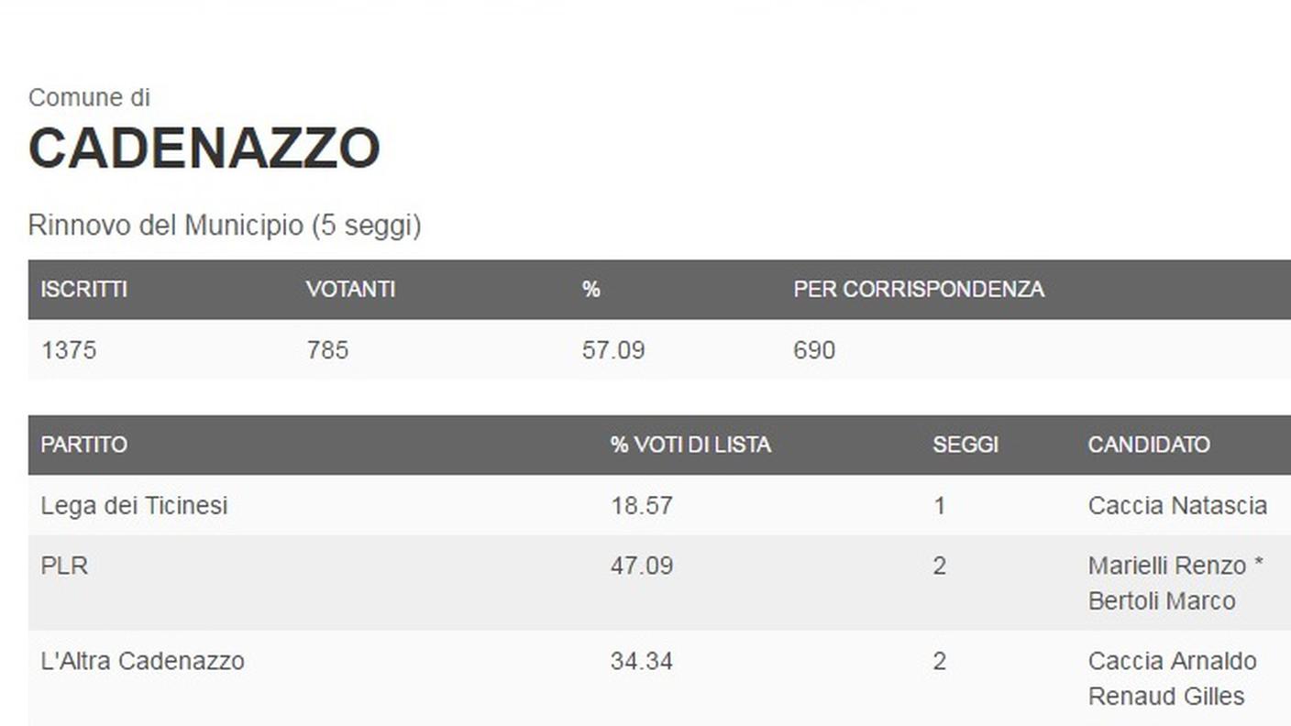1291x726 pixels.
Task: Click the Lega dei Ticinesi party row
Action: [659, 505]
